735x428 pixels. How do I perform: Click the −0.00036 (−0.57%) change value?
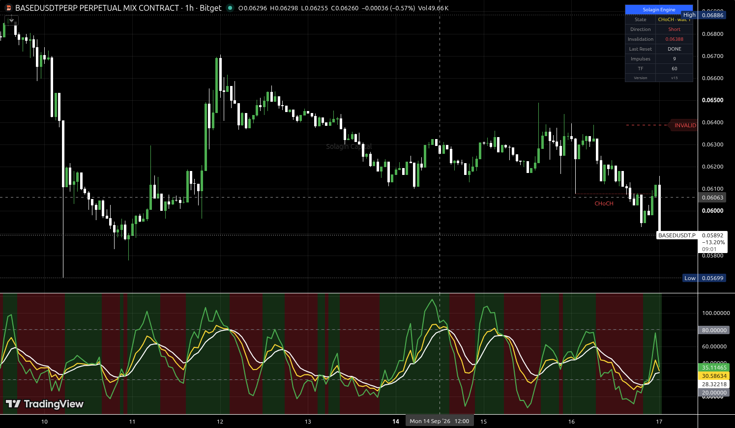click(388, 8)
